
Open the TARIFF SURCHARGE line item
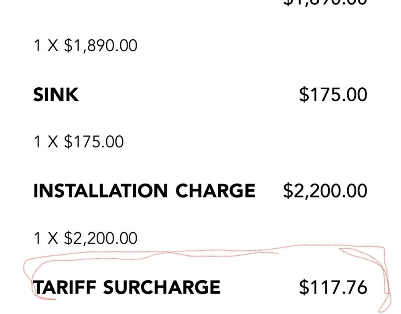point(127,287)
